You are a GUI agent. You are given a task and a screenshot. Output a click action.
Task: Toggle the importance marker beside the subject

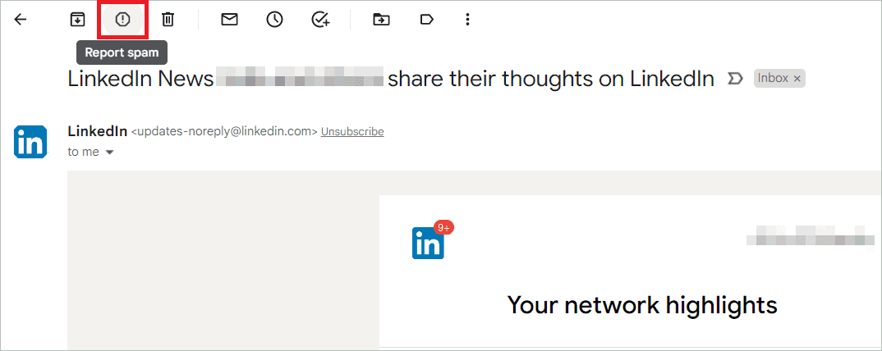pyautogui.click(x=735, y=80)
